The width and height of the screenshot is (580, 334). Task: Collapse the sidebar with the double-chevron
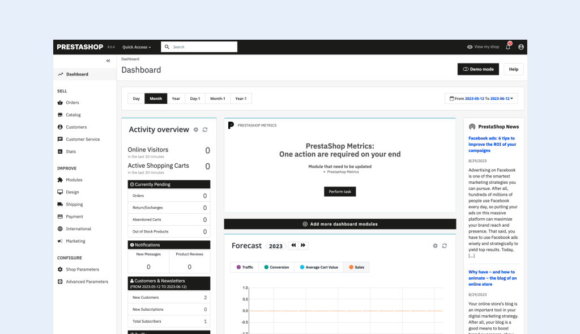pos(108,61)
